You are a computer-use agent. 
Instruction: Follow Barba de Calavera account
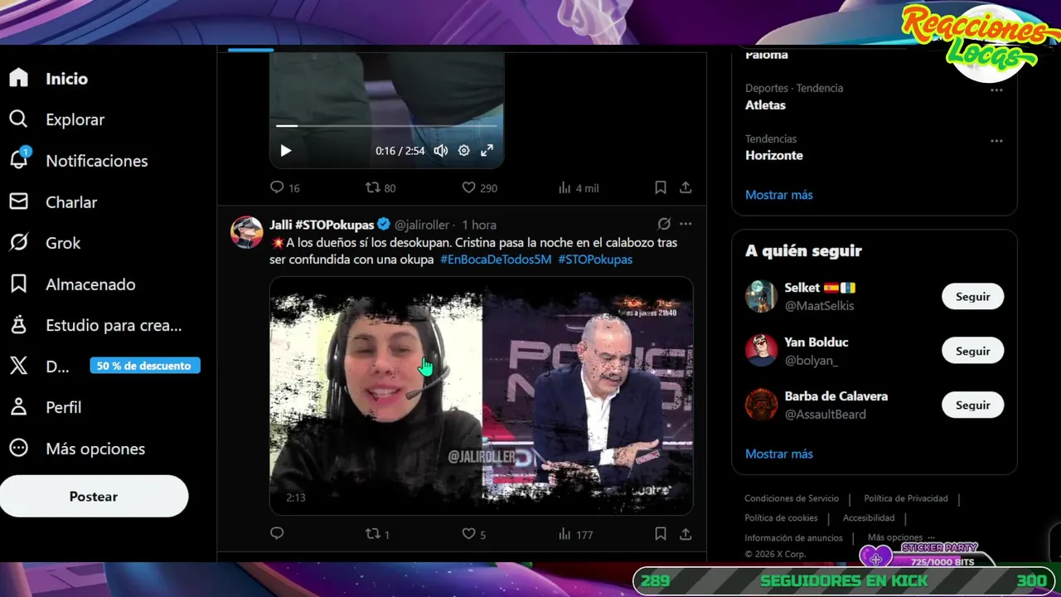972,405
